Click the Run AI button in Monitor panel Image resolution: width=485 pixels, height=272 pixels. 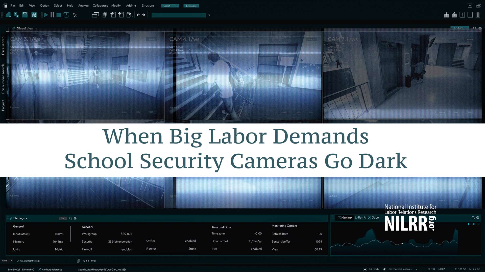361,218
